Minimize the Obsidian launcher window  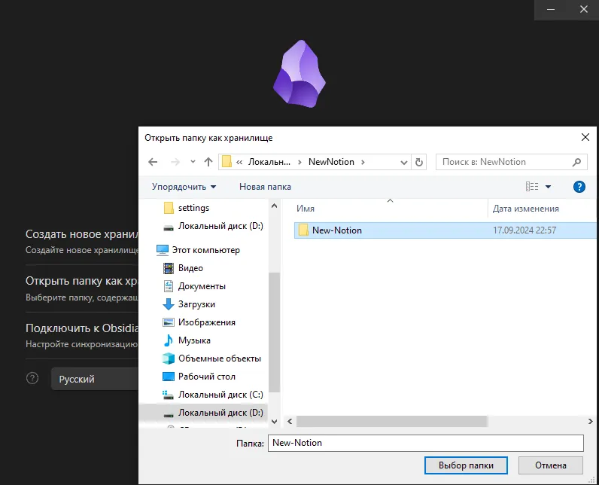point(551,10)
